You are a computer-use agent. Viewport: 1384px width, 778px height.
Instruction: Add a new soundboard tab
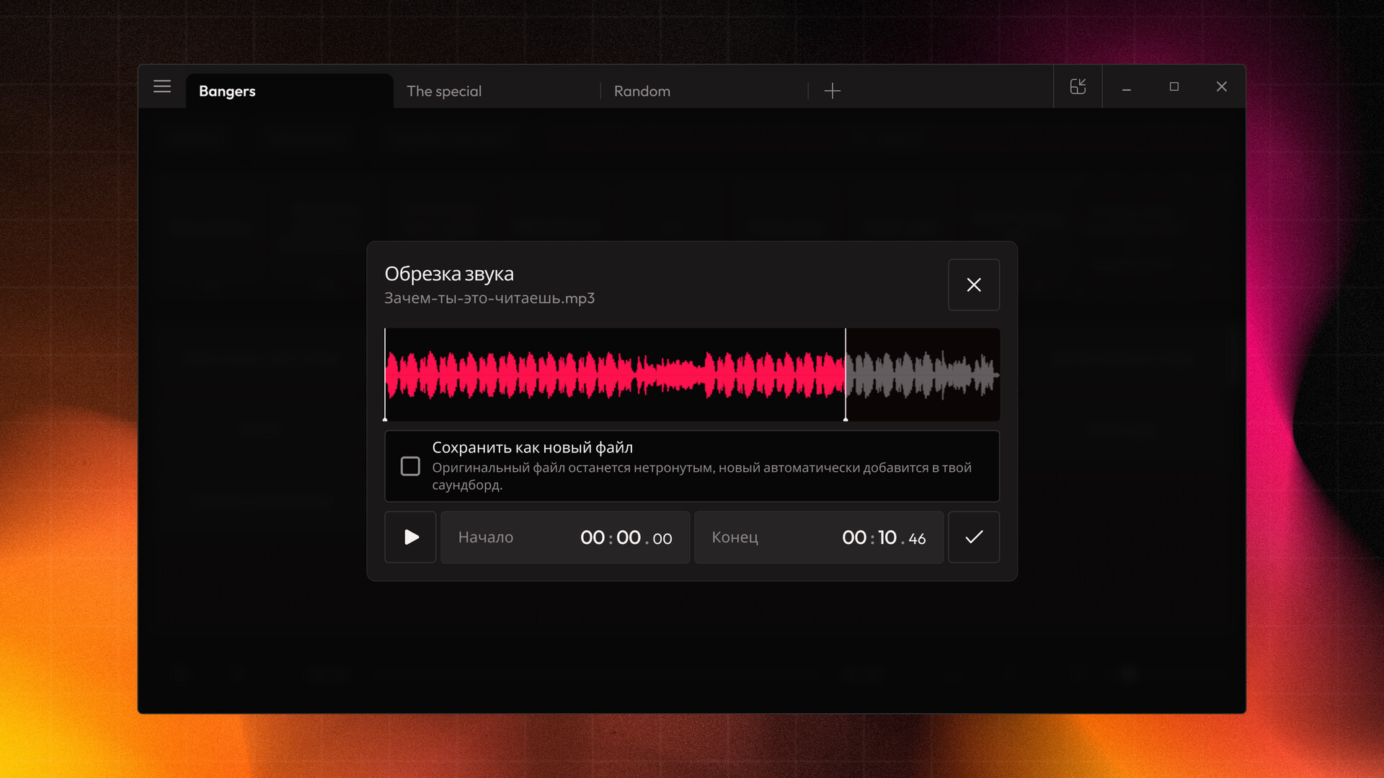(x=833, y=91)
